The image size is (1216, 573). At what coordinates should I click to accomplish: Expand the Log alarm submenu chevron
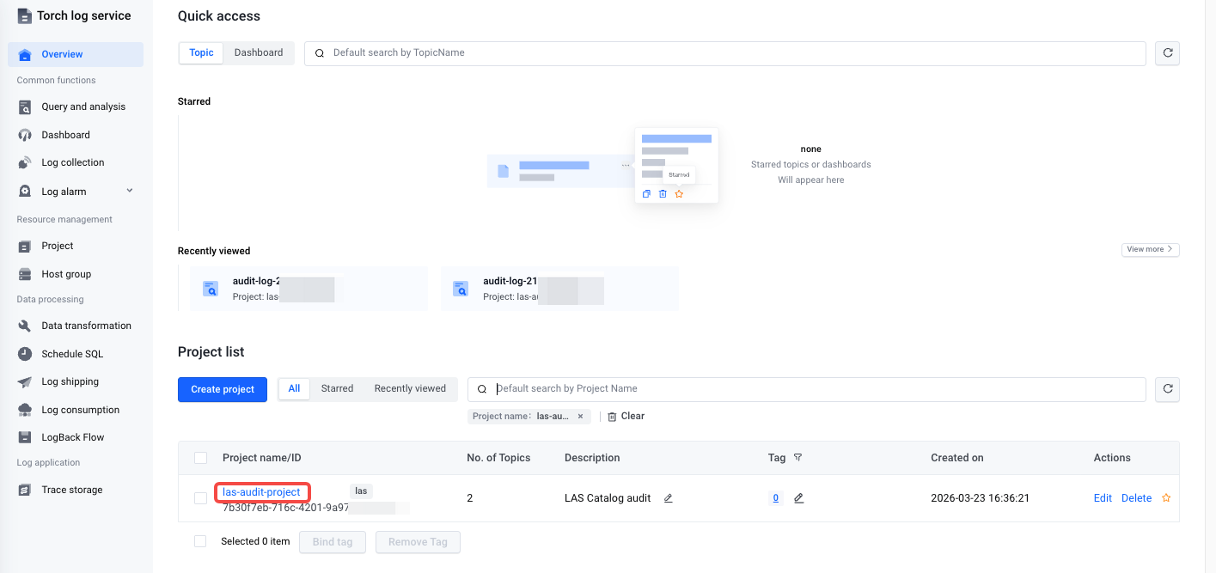130,191
